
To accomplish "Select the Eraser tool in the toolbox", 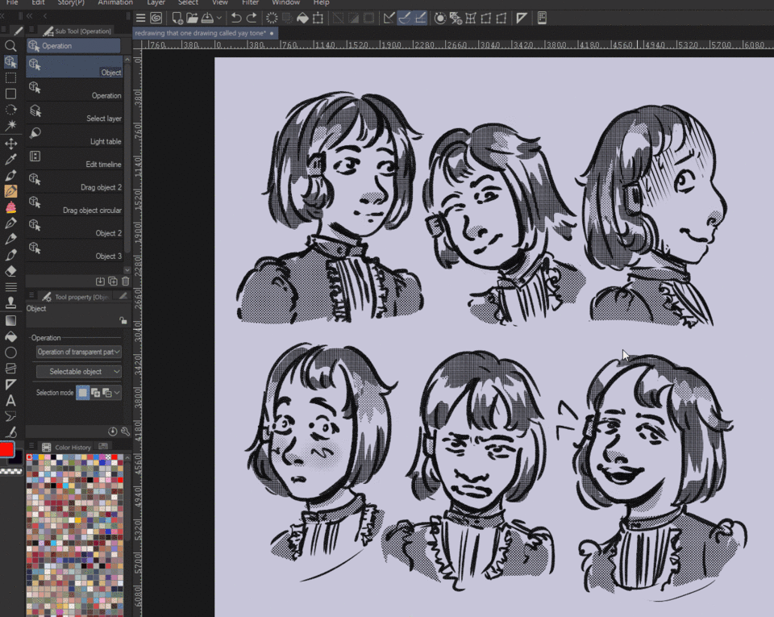I will pos(10,271).
